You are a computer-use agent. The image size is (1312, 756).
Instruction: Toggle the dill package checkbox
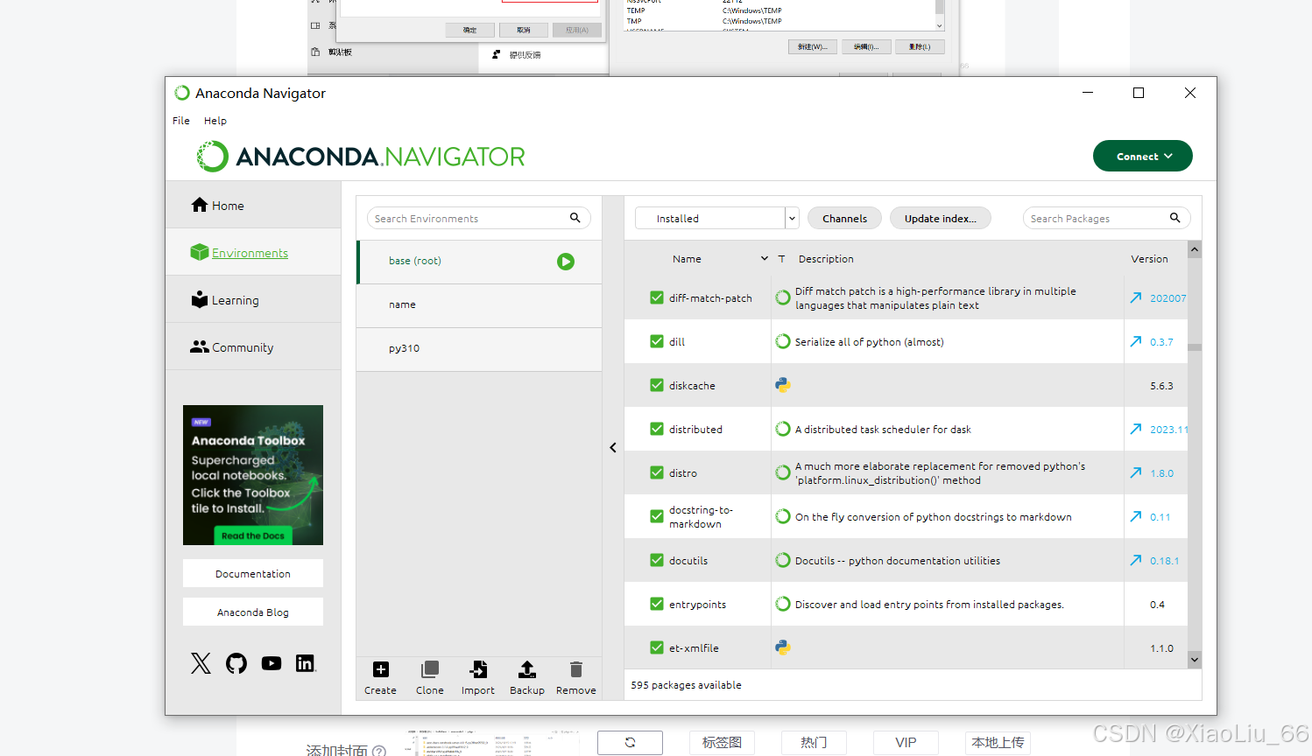(657, 341)
